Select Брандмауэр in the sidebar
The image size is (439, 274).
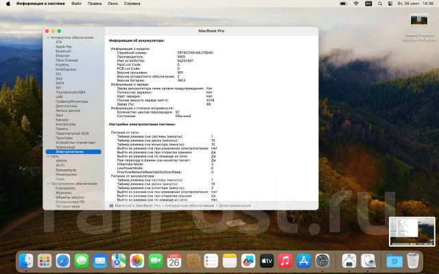point(66,170)
